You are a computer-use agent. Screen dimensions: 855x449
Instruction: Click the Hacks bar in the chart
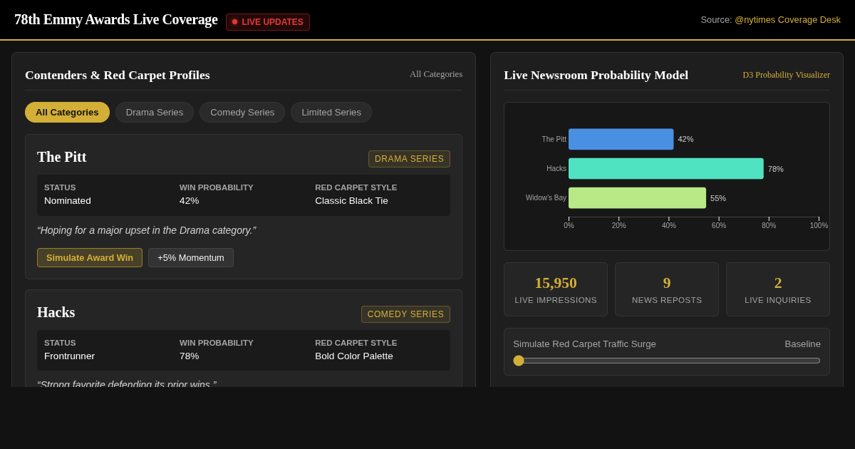(665, 168)
